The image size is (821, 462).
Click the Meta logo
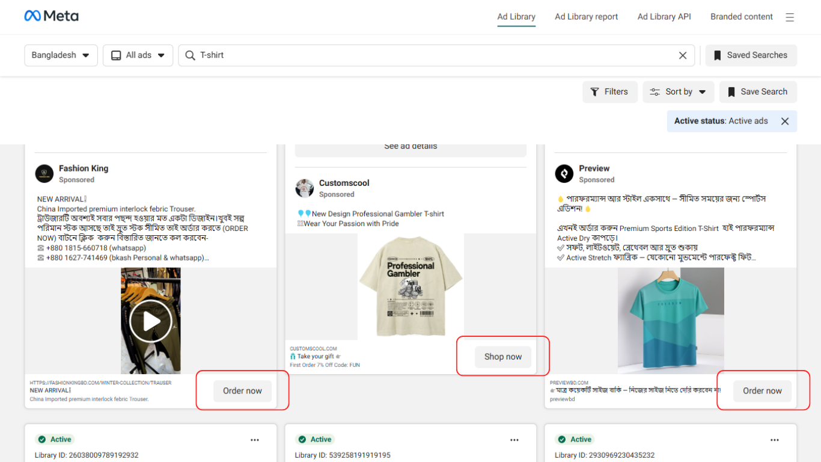(x=51, y=16)
